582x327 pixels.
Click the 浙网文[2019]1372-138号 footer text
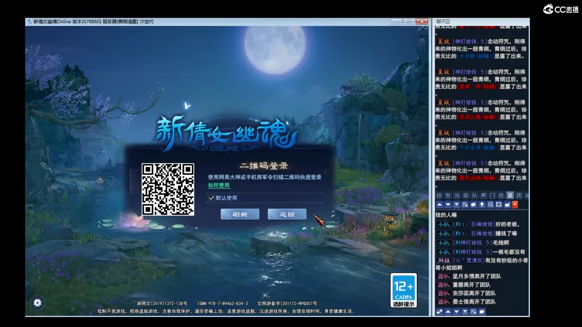click(162, 303)
